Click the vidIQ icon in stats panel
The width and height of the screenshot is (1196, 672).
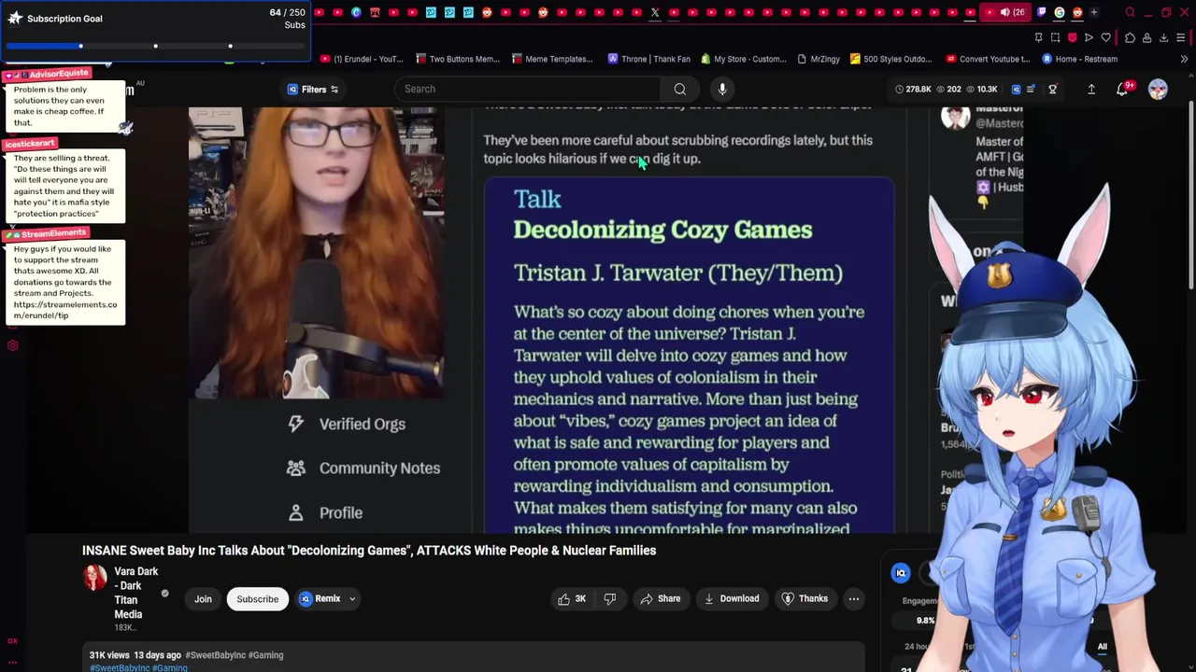pos(901,573)
